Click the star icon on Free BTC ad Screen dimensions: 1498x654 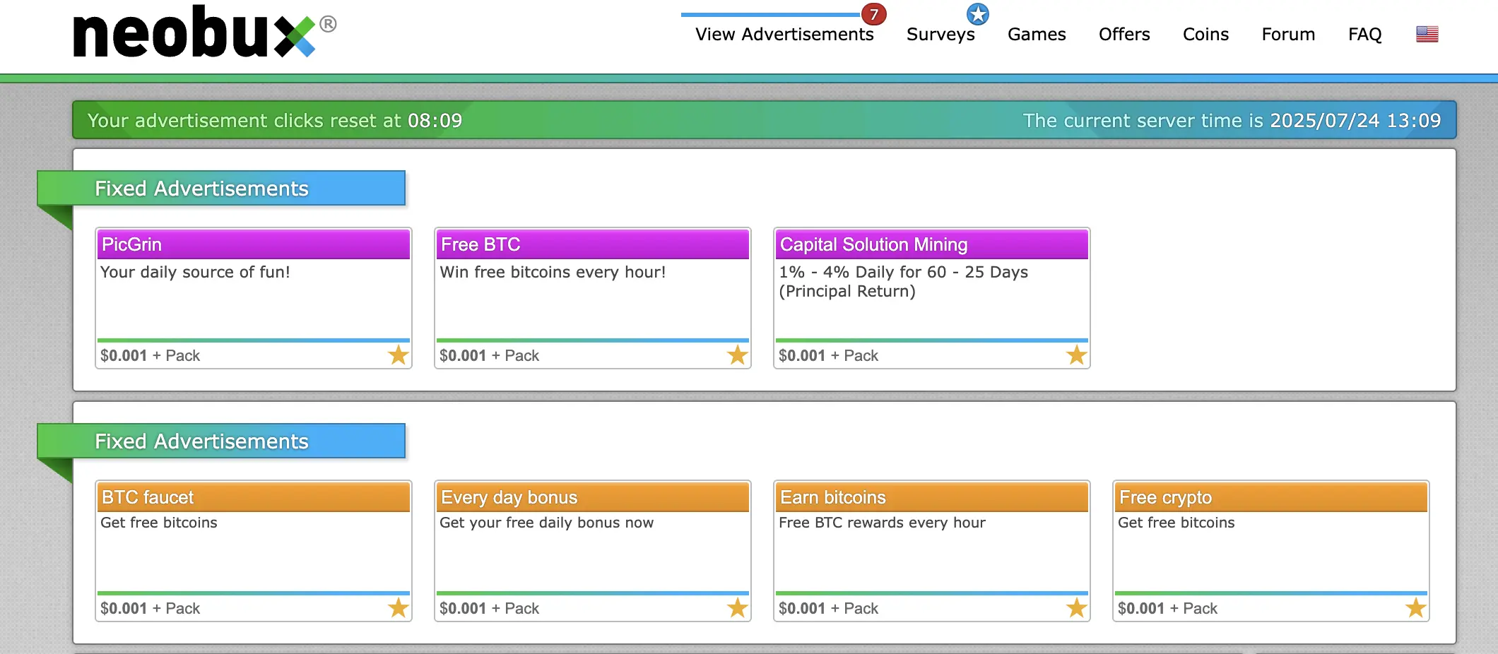click(x=738, y=355)
